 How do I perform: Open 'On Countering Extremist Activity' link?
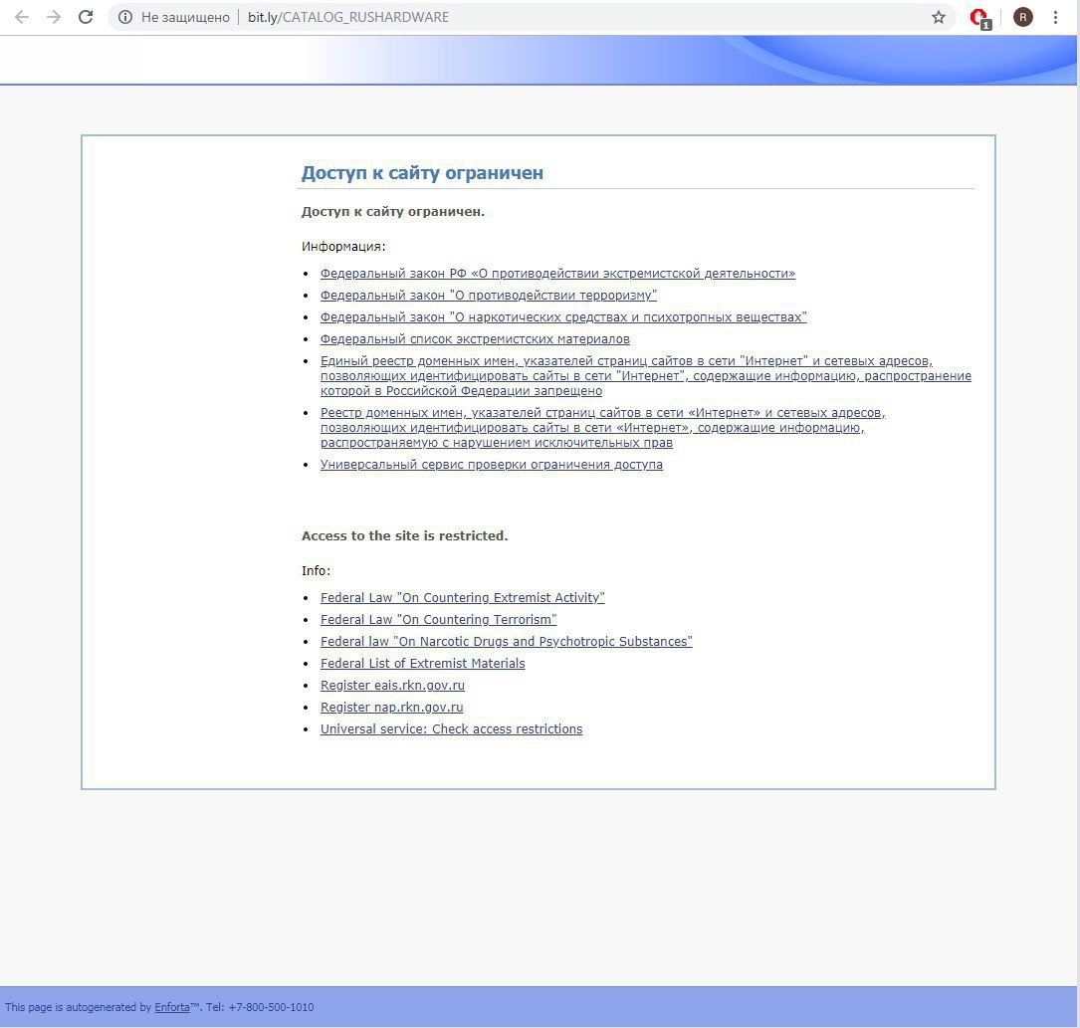pyautogui.click(x=462, y=598)
